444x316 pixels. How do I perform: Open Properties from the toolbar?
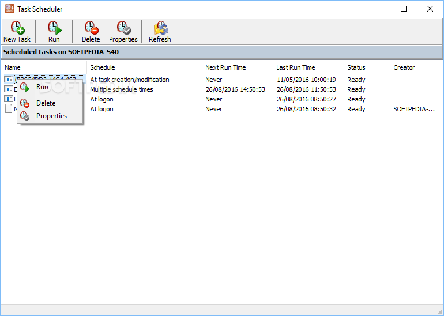(123, 32)
